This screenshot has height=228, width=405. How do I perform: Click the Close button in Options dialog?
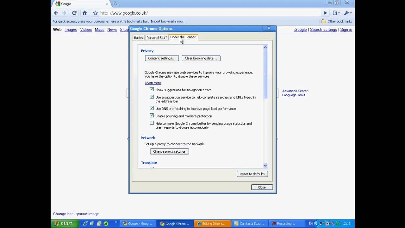(x=262, y=187)
